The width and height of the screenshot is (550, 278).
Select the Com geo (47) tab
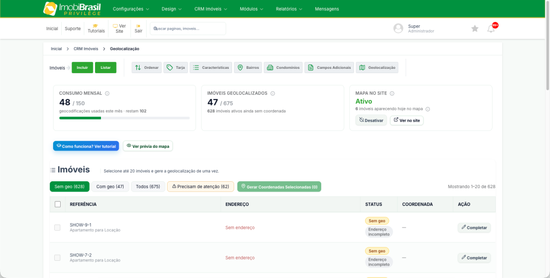pyautogui.click(x=110, y=187)
